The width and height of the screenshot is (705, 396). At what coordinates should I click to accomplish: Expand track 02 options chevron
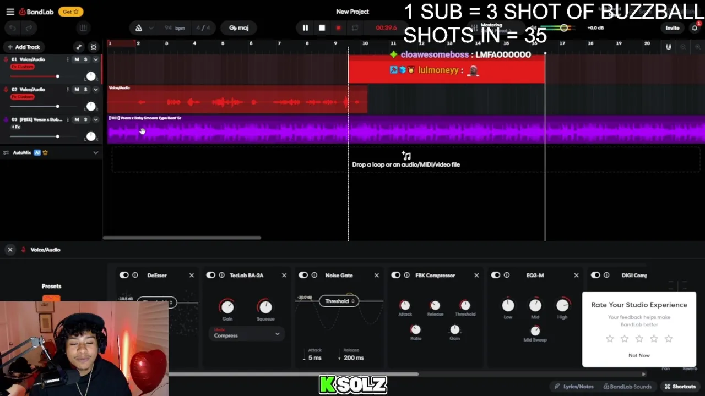(x=95, y=89)
